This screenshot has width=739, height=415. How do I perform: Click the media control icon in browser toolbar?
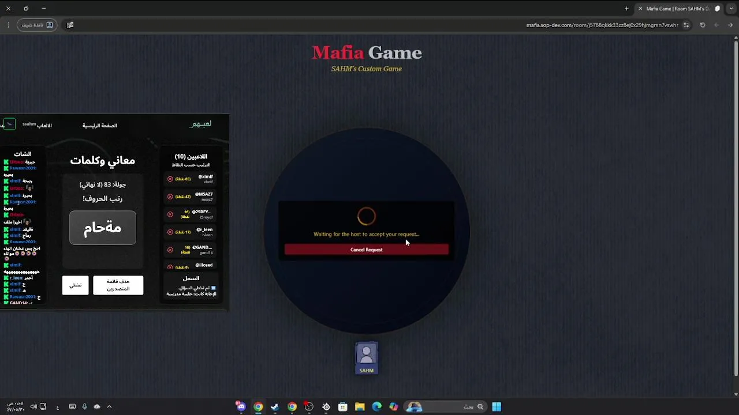tap(70, 25)
